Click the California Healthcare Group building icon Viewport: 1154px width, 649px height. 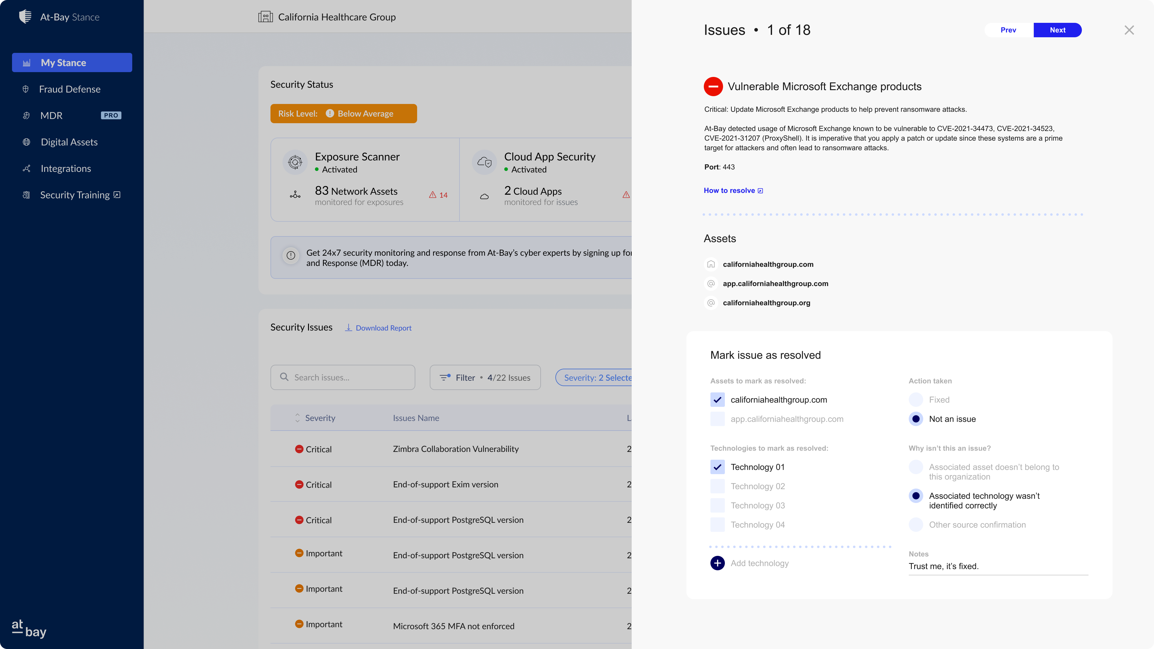(x=265, y=17)
